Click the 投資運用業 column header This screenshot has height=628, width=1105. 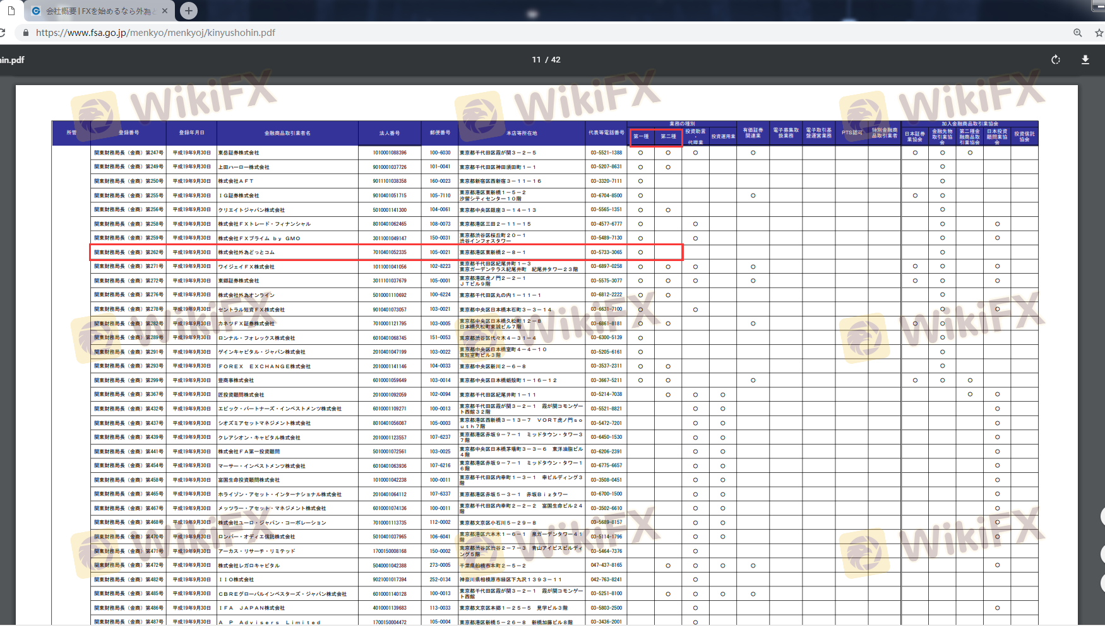(723, 136)
